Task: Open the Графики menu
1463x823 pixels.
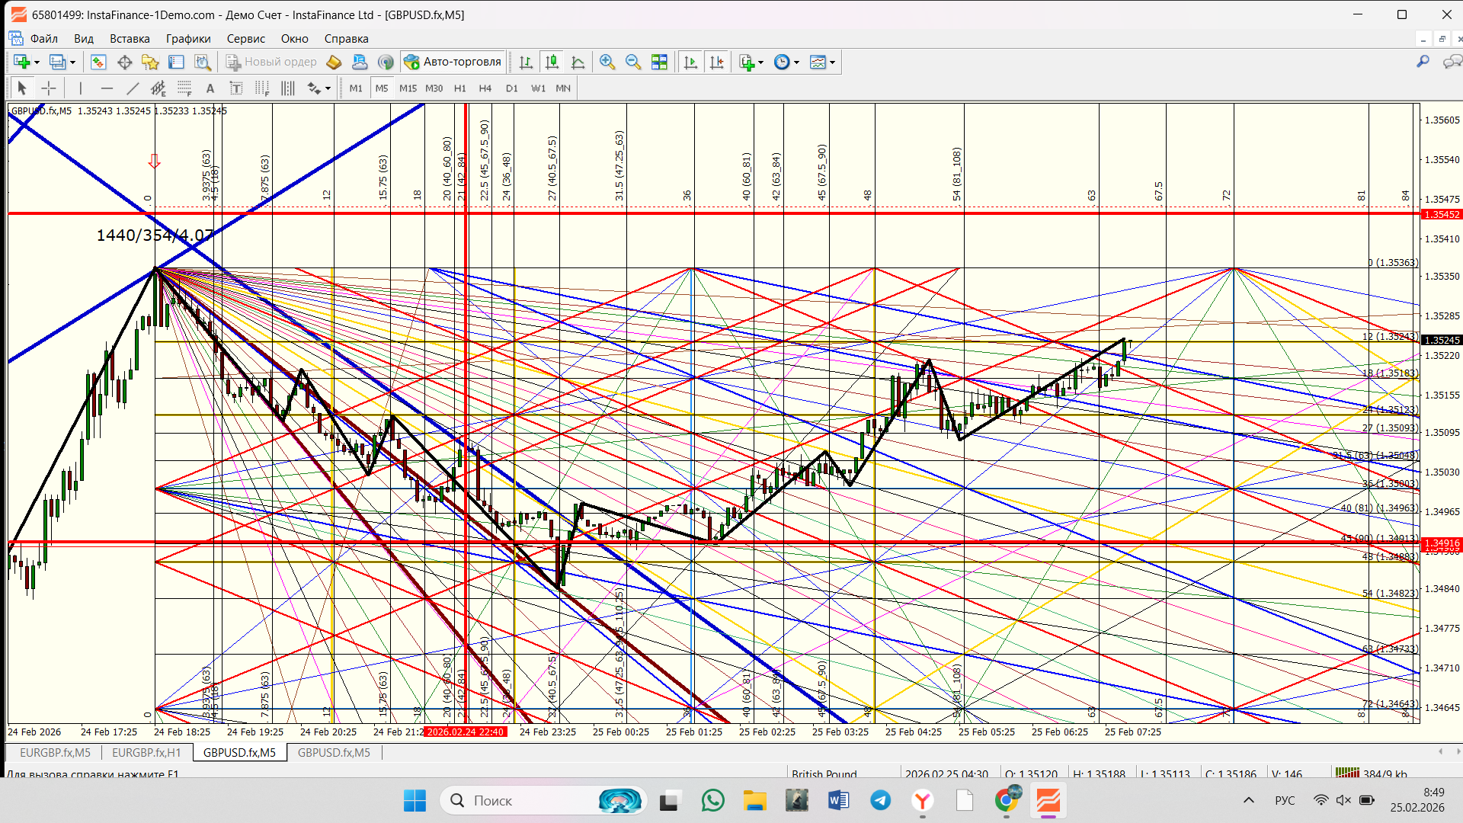Action: click(x=188, y=39)
